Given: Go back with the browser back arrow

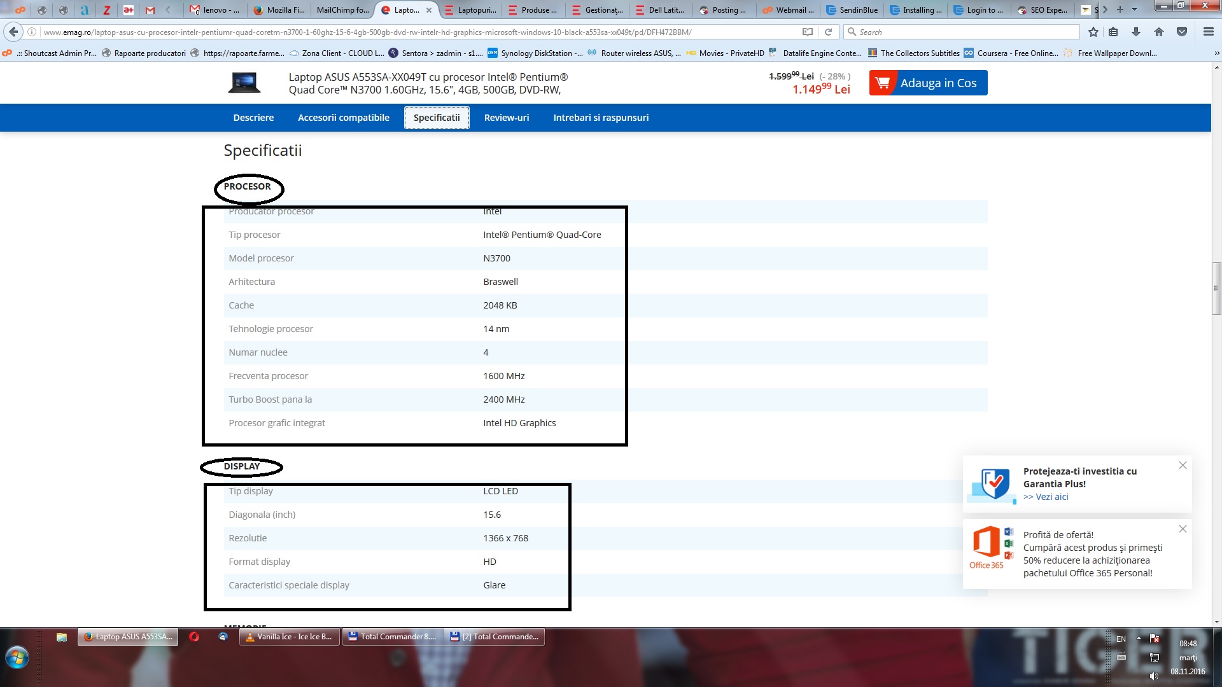Looking at the screenshot, I should (13, 32).
